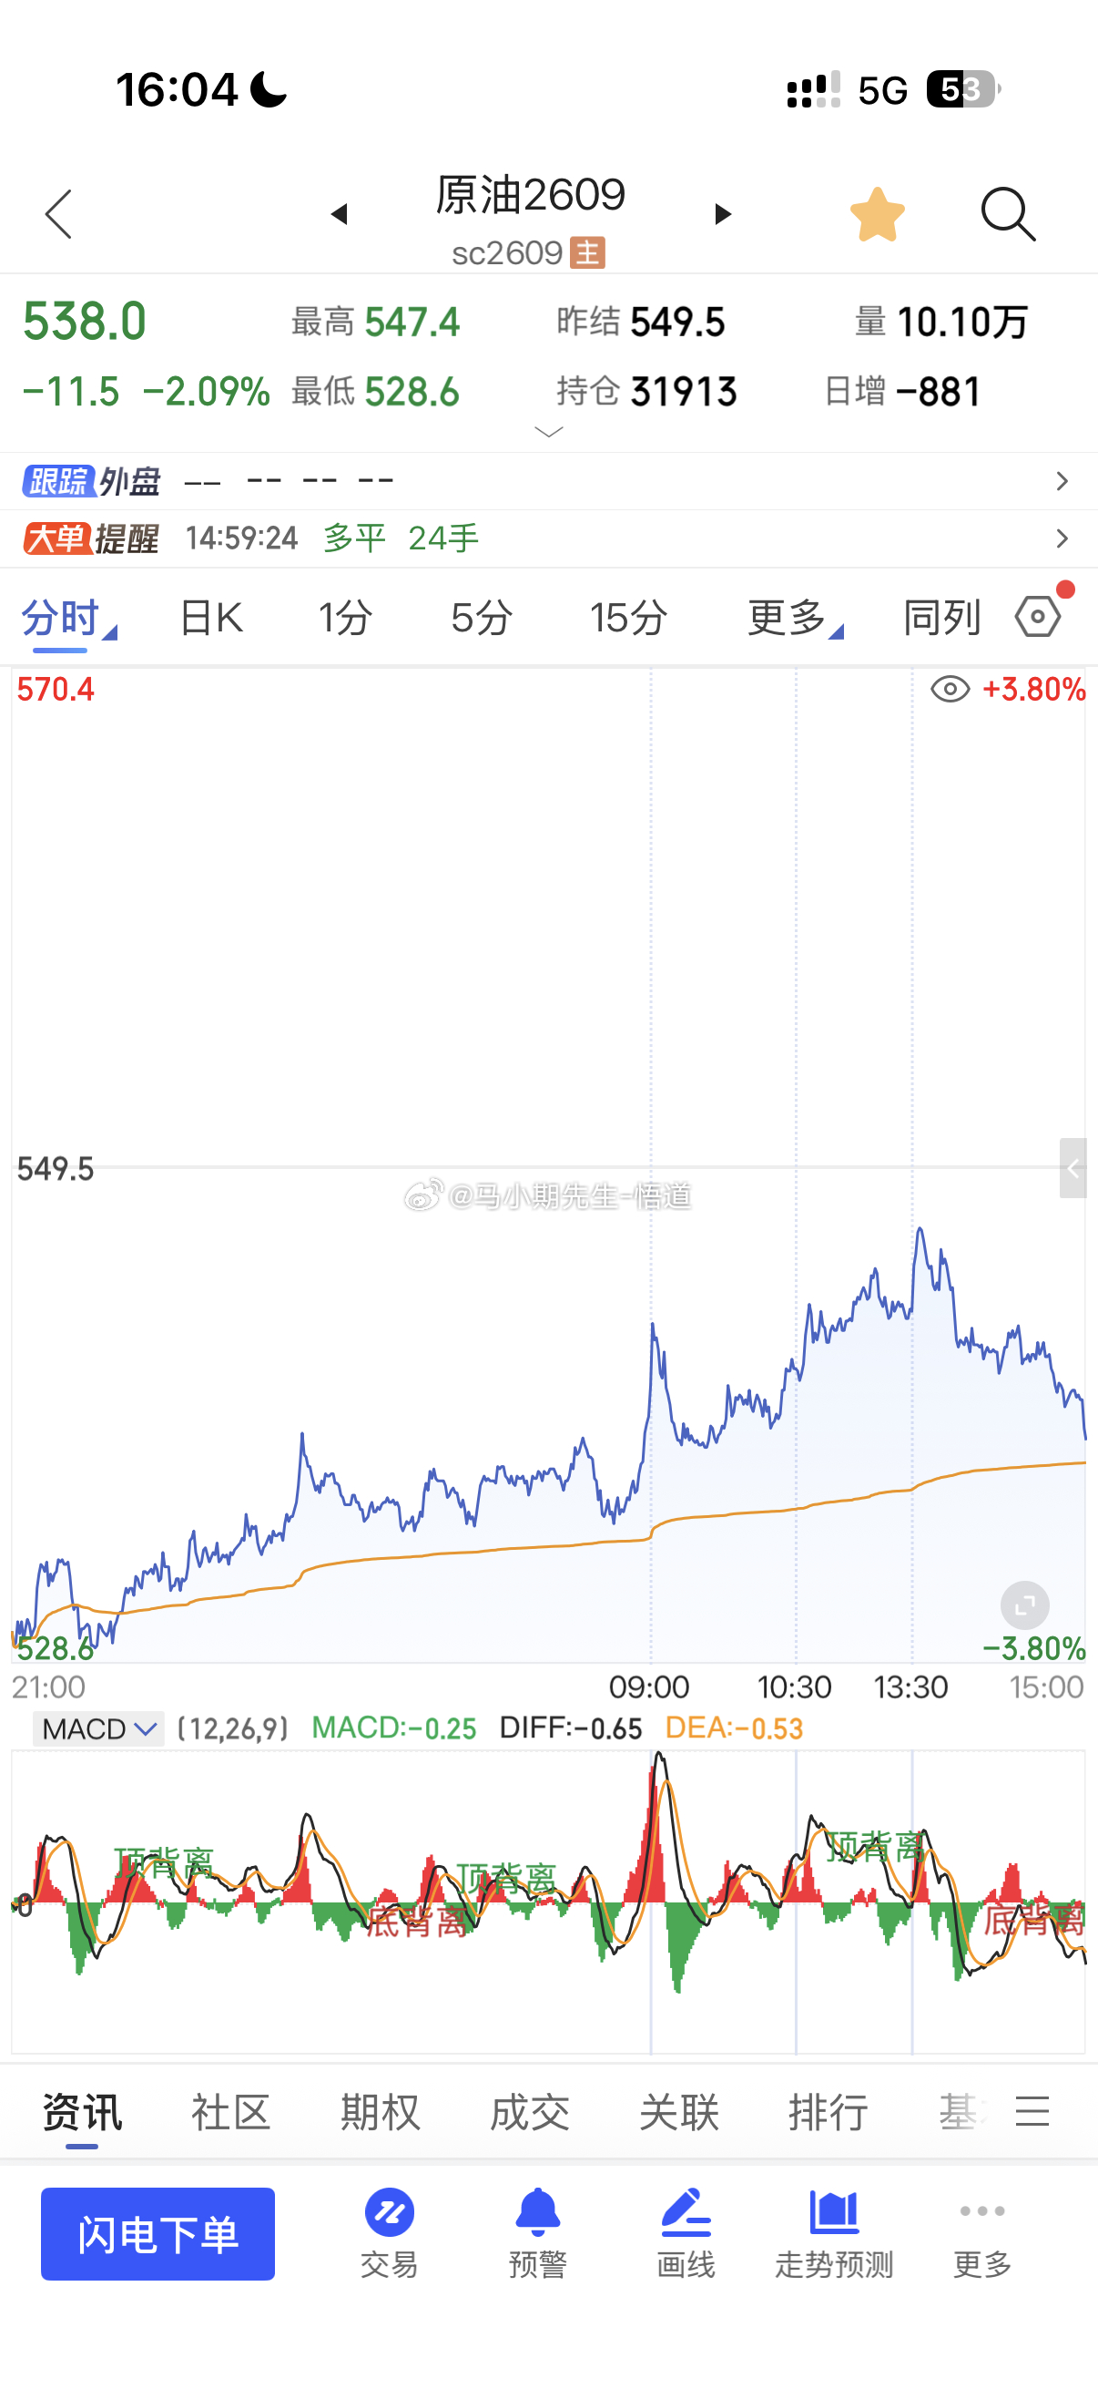1098x2389 pixels.
Task: Tap the 更多 three-dots icon
Action: point(982,2212)
